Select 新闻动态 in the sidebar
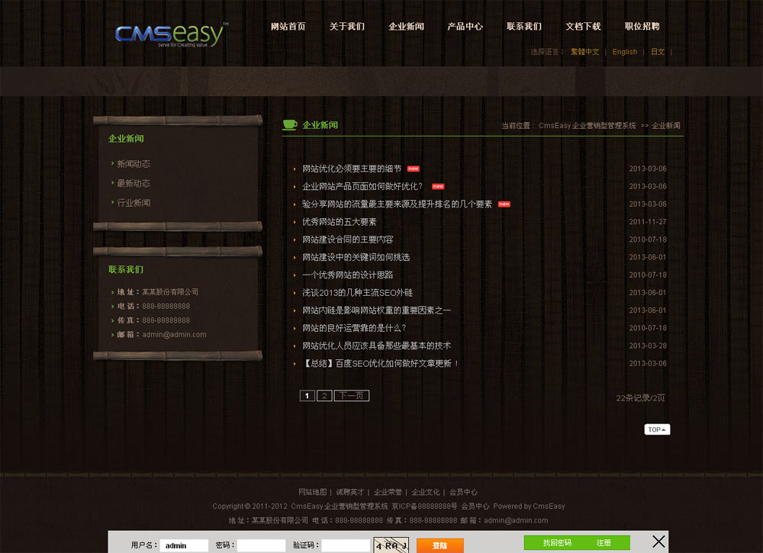Image resolution: width=763 pixels, height=553 pixels. 134,164
